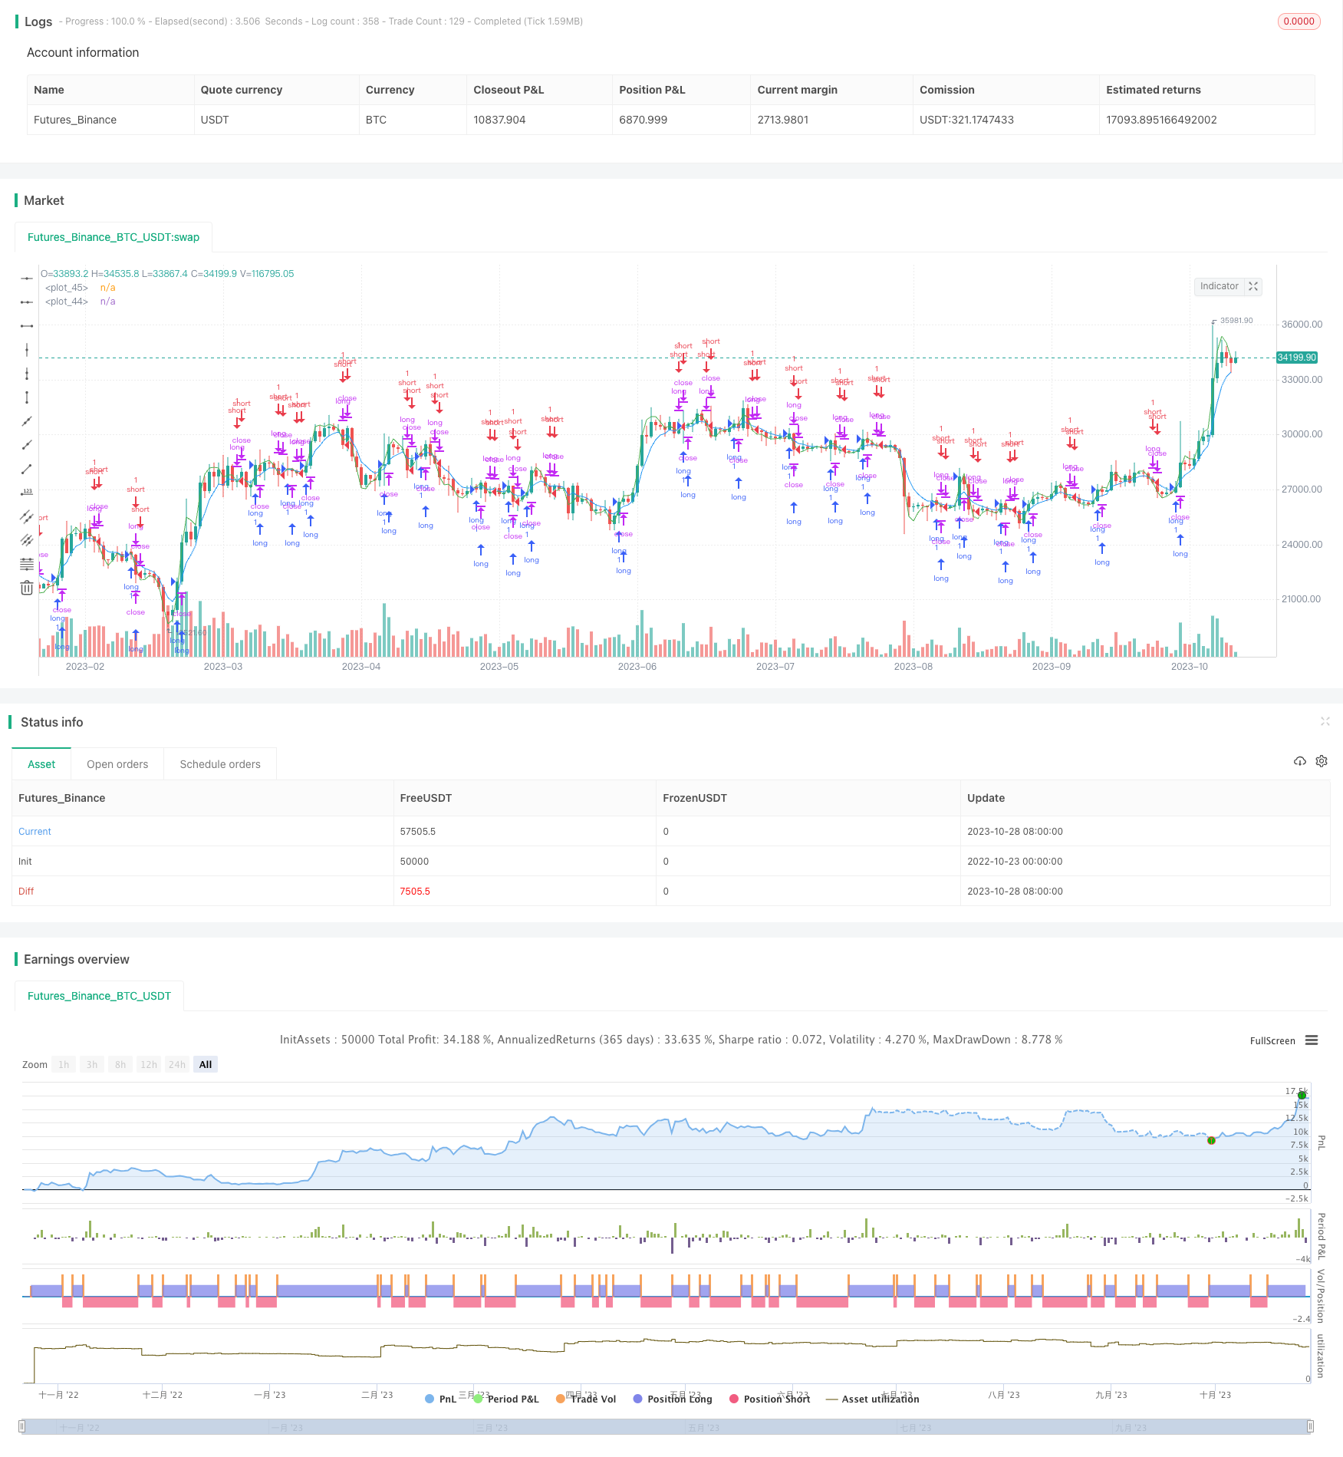Viewport: 1343px width, 1457px height.
Task: Click the left handle of the time navigator
Action: 22,1426
